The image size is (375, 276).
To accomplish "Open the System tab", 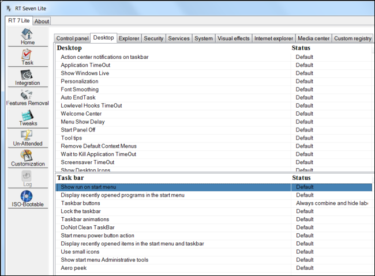I will 204,38.
